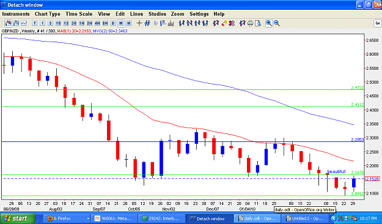
Task: Click the second line drawing tool icon
Action: tap(189, 23)
